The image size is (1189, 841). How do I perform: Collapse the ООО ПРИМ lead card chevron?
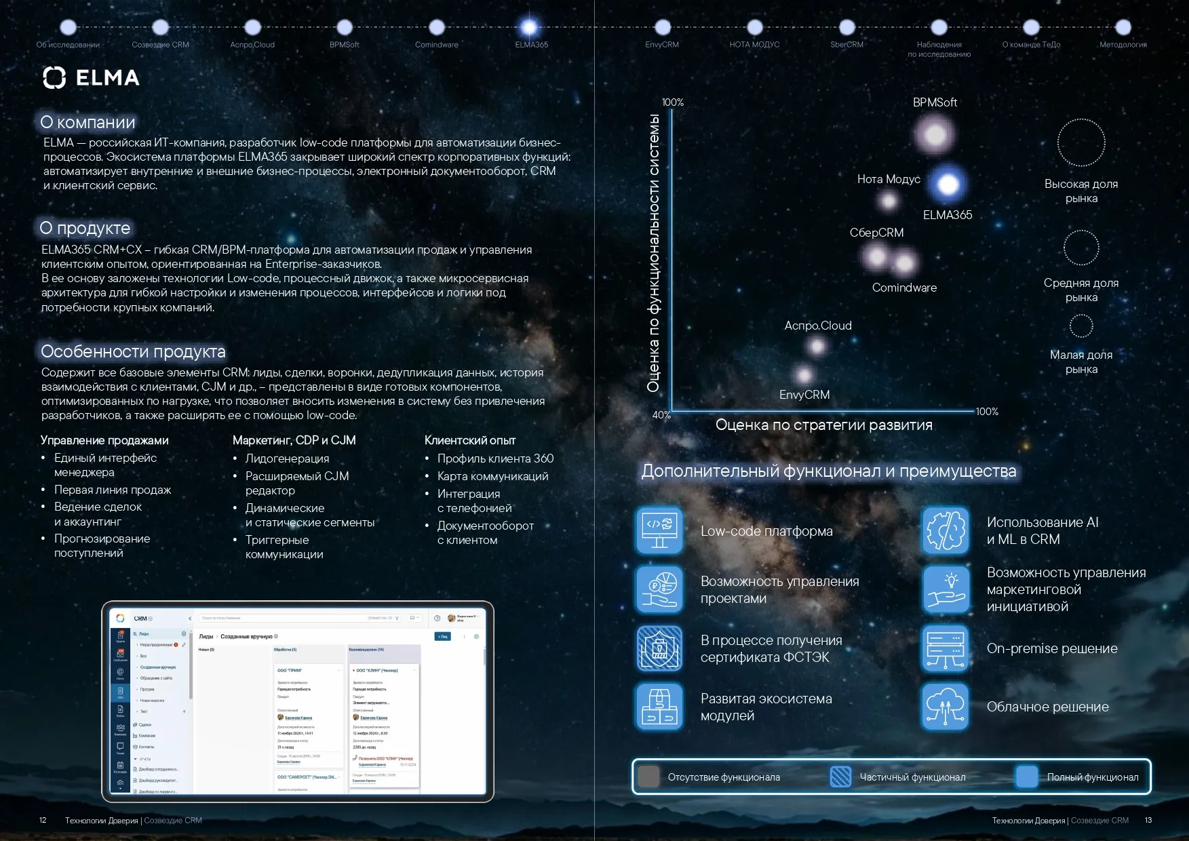(339, 670)
